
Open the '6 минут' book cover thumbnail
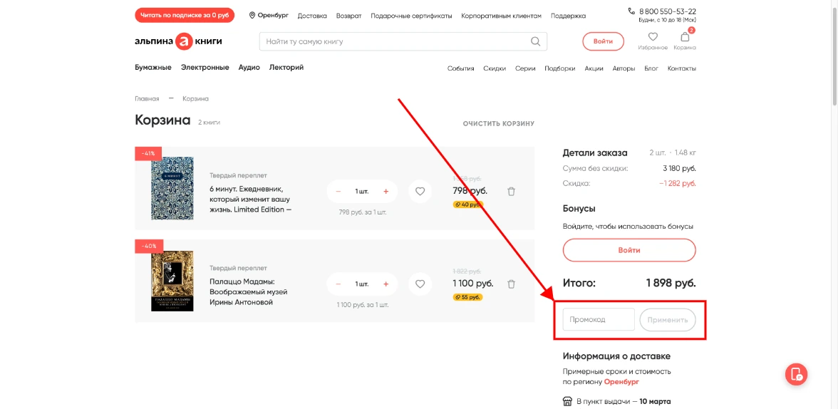tap(172, 188)
